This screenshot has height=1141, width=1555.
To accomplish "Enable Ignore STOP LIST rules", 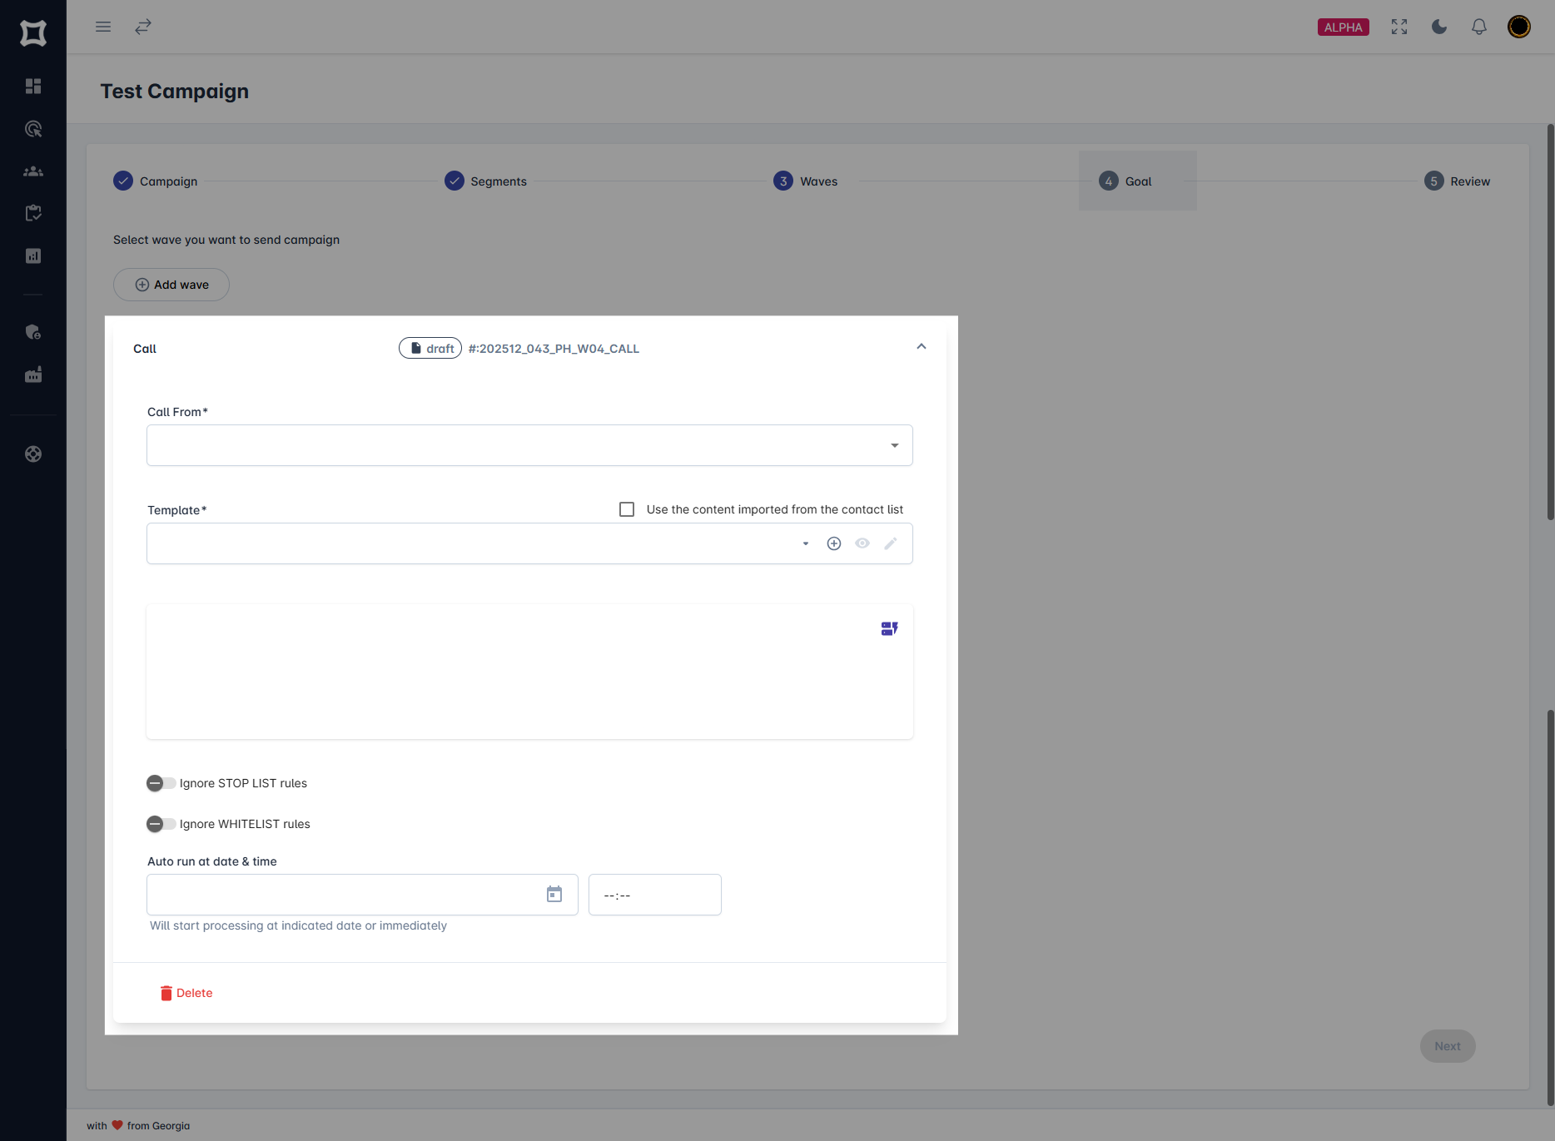I will [160, 782].
